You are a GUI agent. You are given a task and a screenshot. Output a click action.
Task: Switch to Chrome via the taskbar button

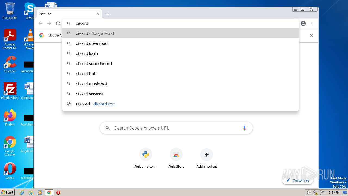point(49,192)
